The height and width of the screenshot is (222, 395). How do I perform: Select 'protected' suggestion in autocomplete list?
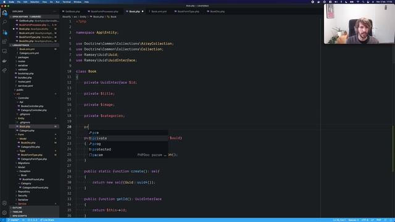pyautogui.click(x=128, y=149)
